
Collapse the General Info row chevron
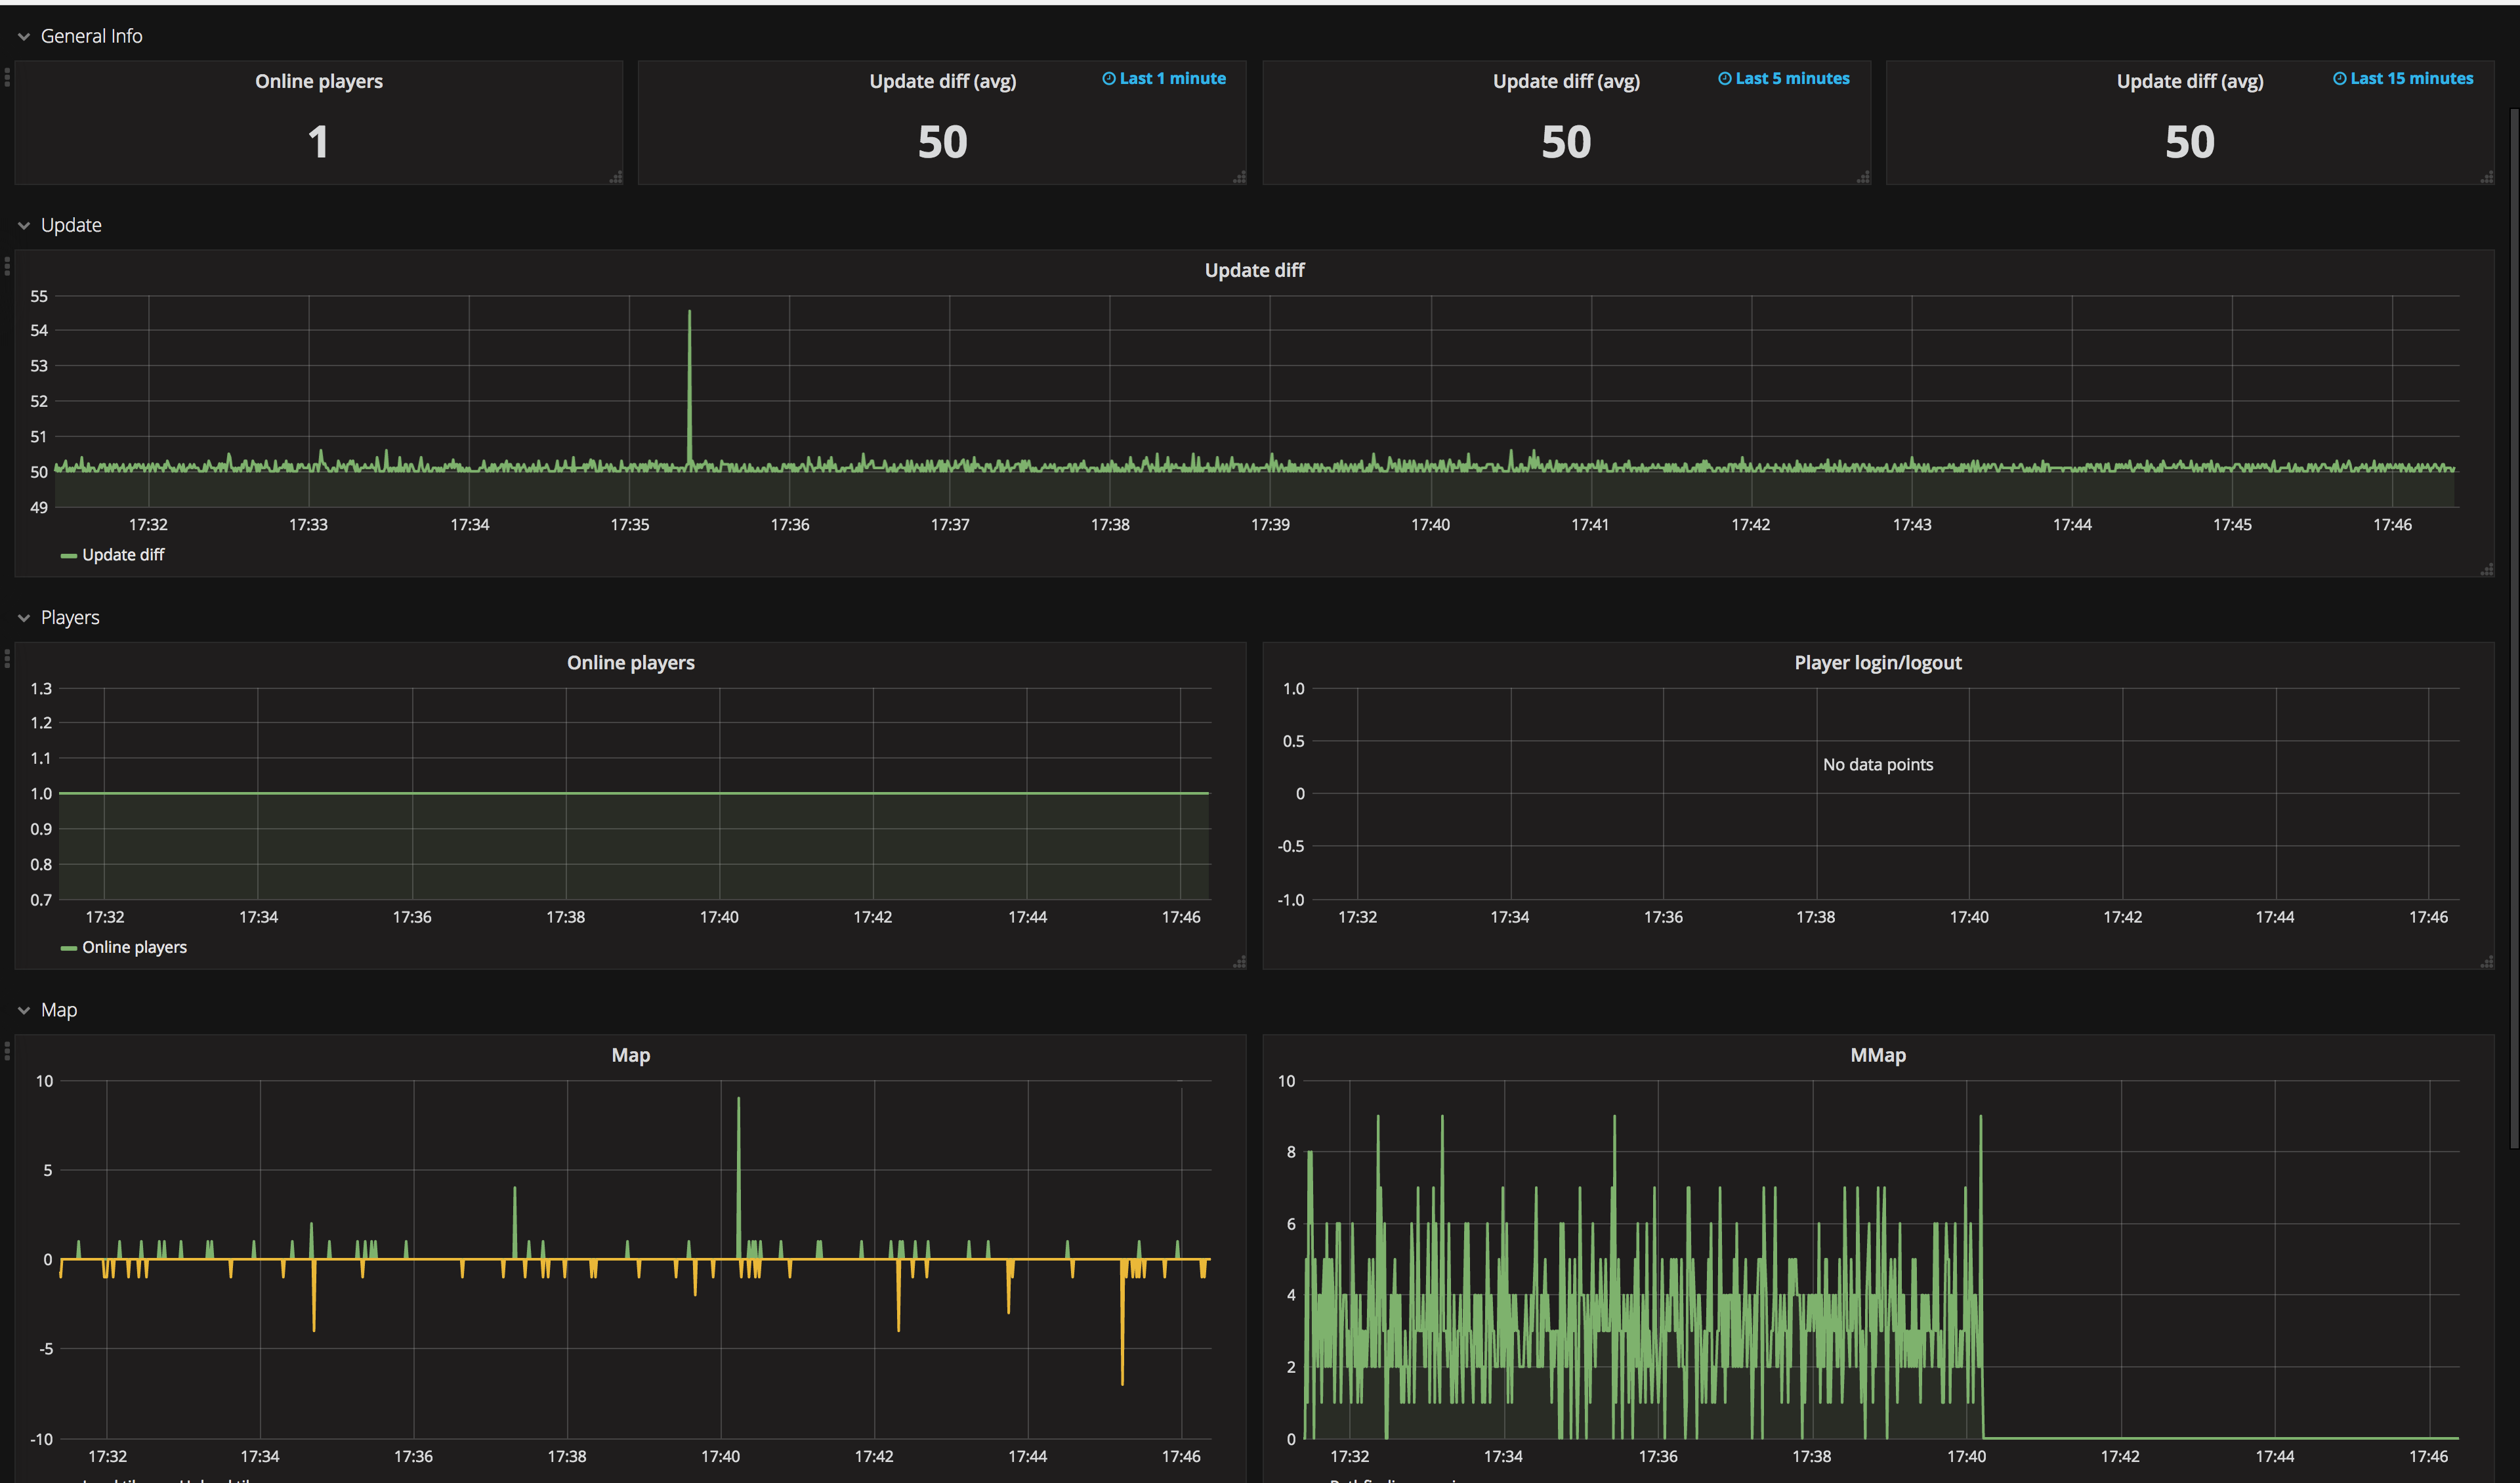(x=24, y=37)
